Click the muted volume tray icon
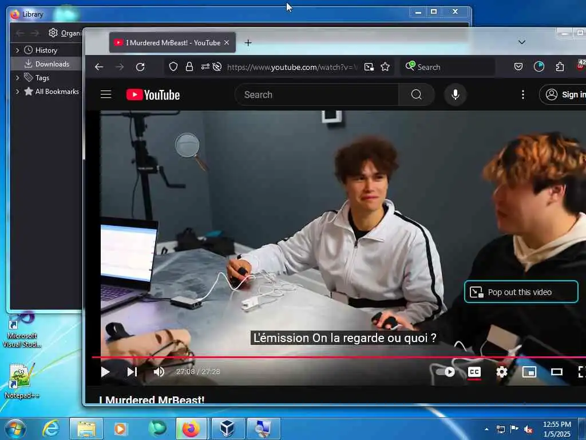Viewport: 586px width, 440px height. tap(528, 429)
